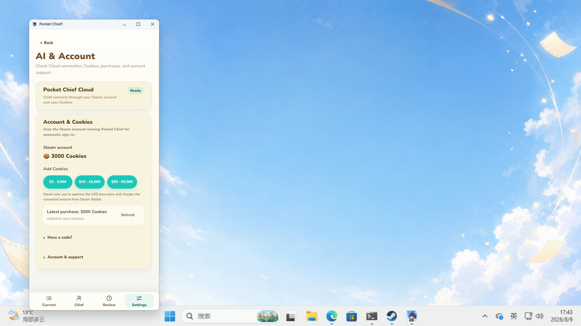Buy the $3 · 3,000 Cookies pack

click(57, 182)
